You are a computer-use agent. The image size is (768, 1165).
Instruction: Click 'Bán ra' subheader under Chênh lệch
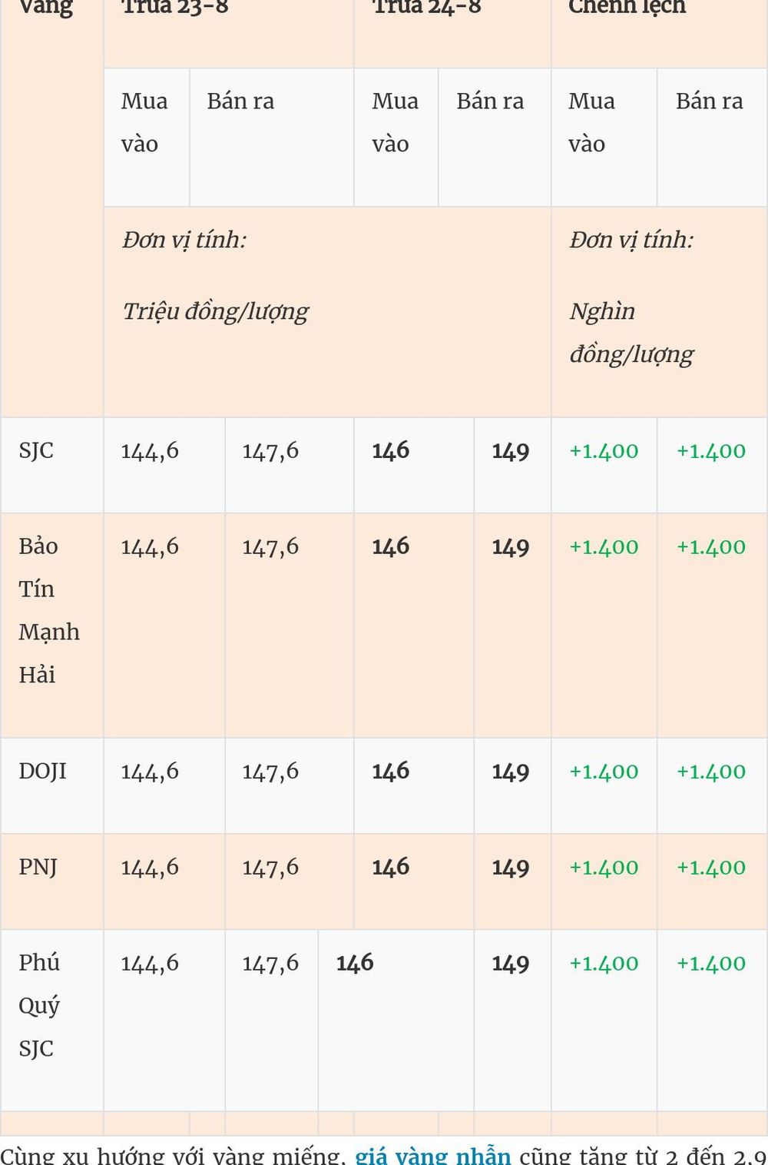click(710, 101)
